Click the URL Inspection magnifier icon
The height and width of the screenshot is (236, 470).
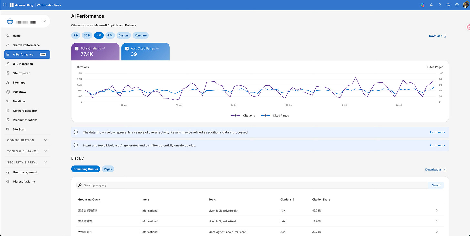[x=8, y=64]
